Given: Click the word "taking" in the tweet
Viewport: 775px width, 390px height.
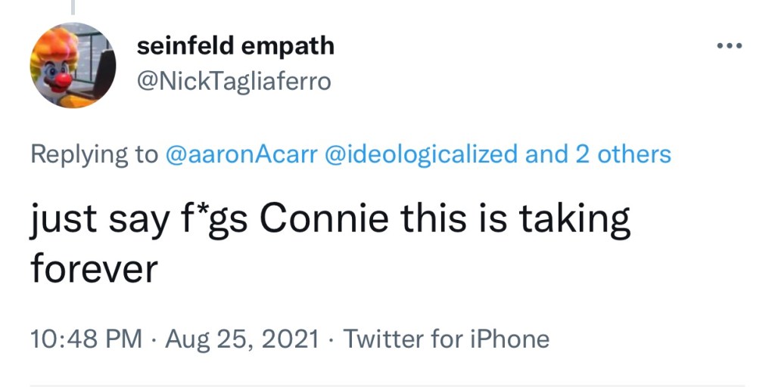Looking at the screenshot, I should coord(574,220).
